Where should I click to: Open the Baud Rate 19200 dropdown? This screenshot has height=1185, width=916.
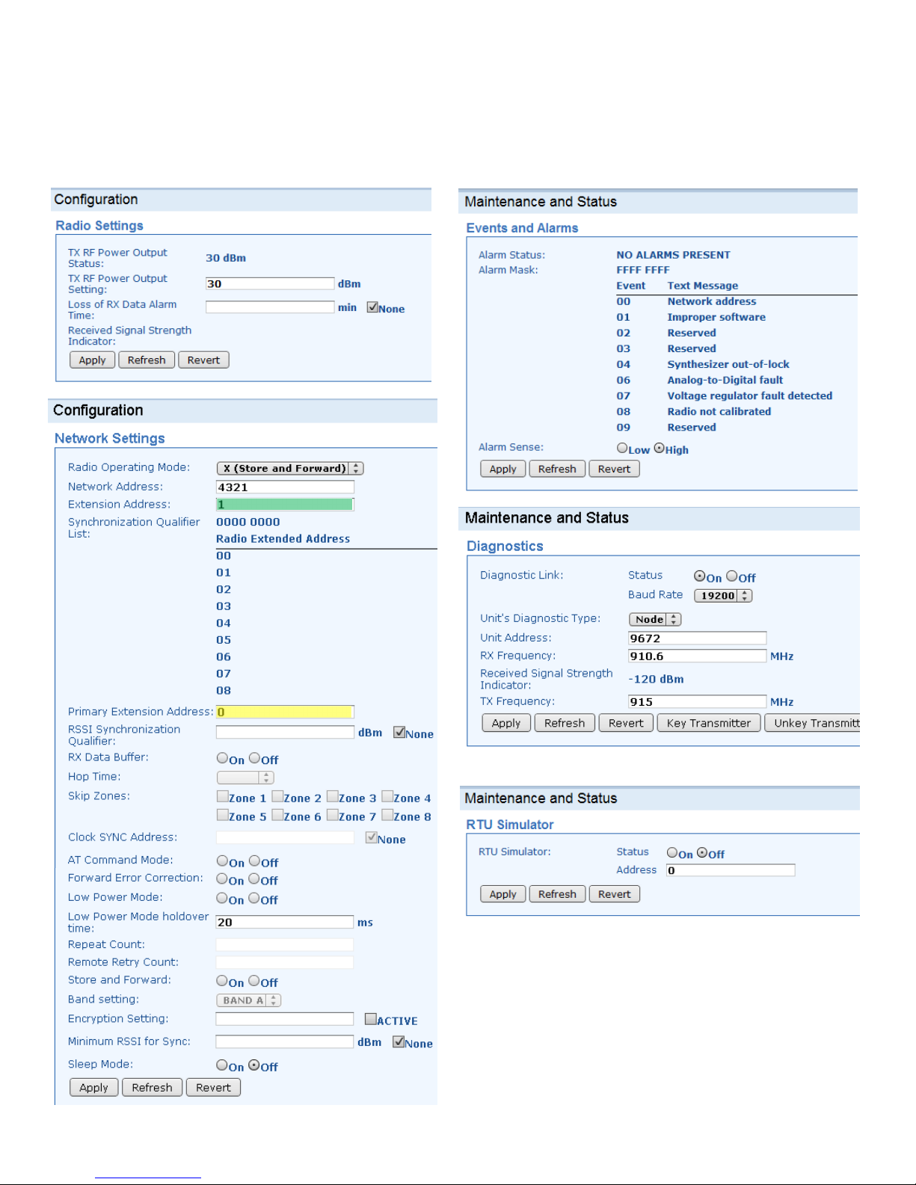tap(723, 596)
